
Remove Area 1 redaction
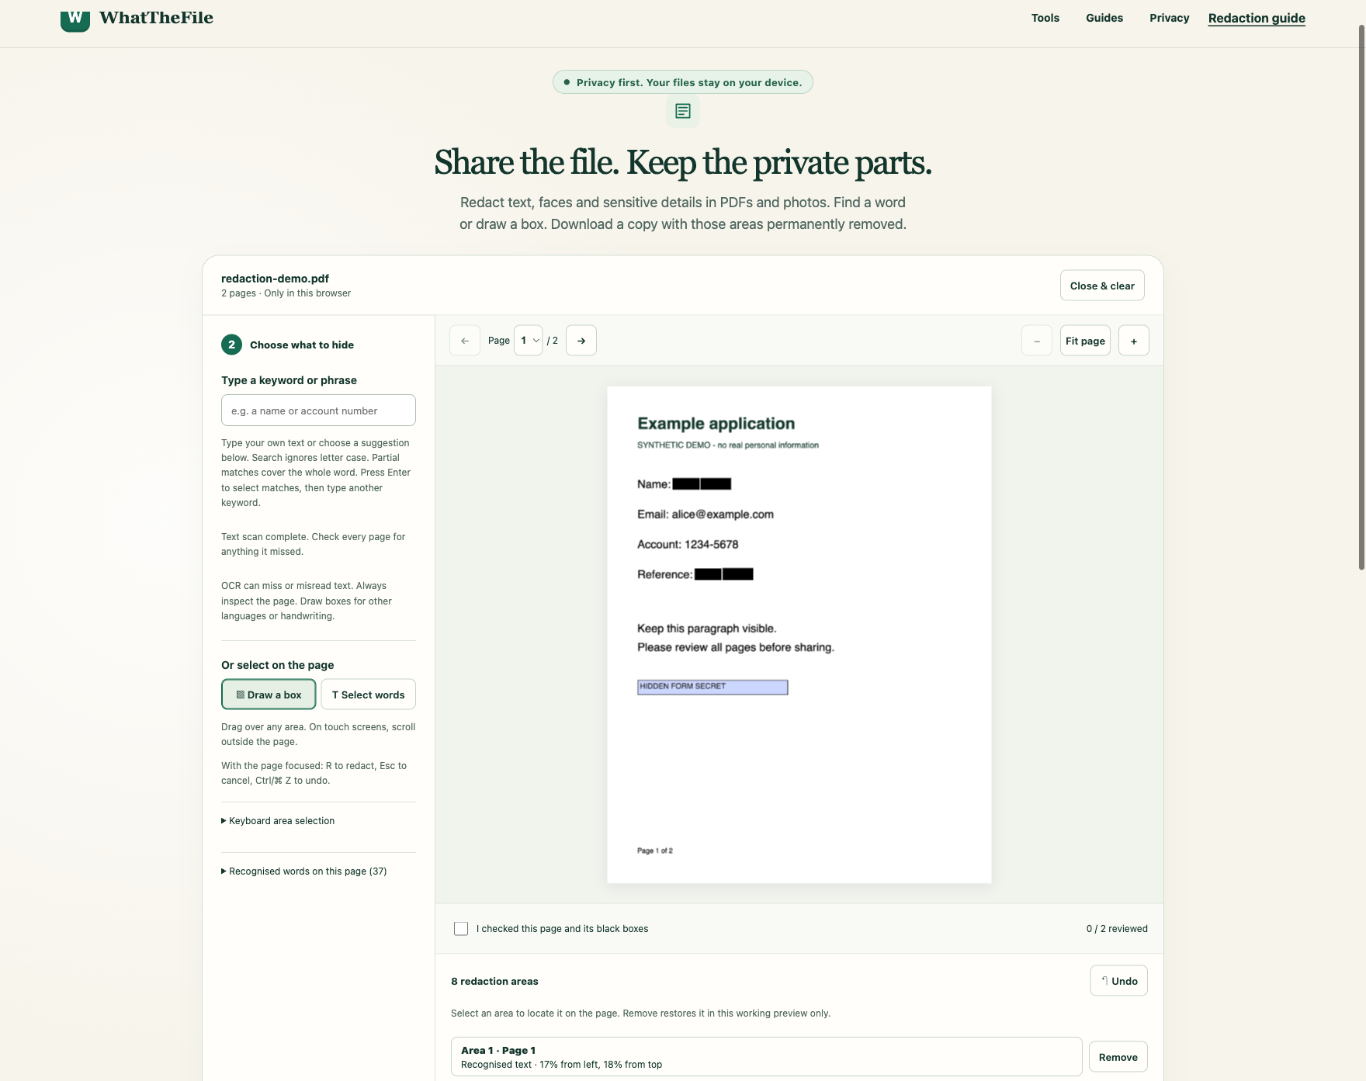(x=1118, y=1057)
